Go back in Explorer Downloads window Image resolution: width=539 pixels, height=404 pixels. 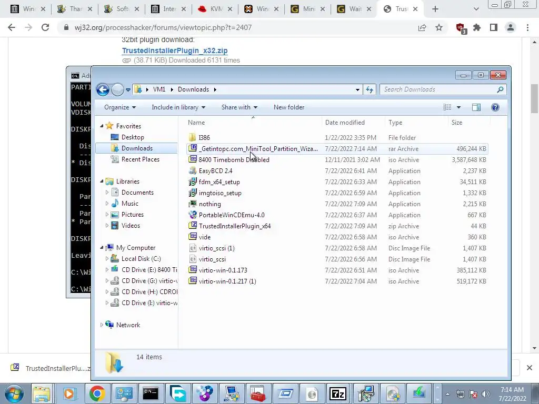tap(103, 89)
